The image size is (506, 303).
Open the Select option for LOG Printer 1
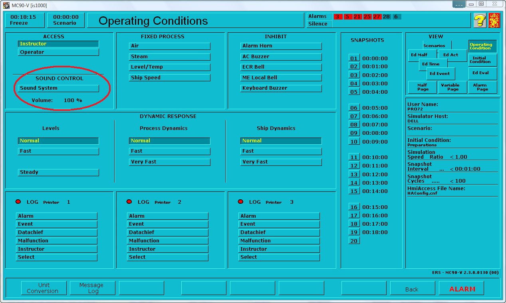point(56,257)
